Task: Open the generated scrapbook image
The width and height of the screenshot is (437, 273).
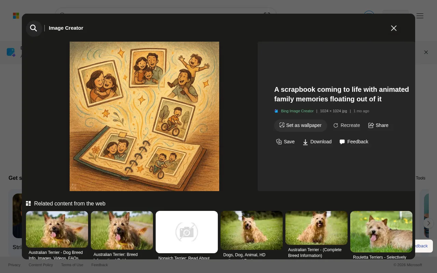Action: [144, 116]
